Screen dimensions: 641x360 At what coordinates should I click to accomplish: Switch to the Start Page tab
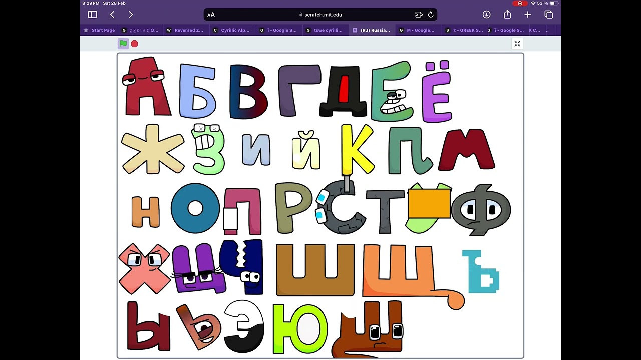pos(99,30)
